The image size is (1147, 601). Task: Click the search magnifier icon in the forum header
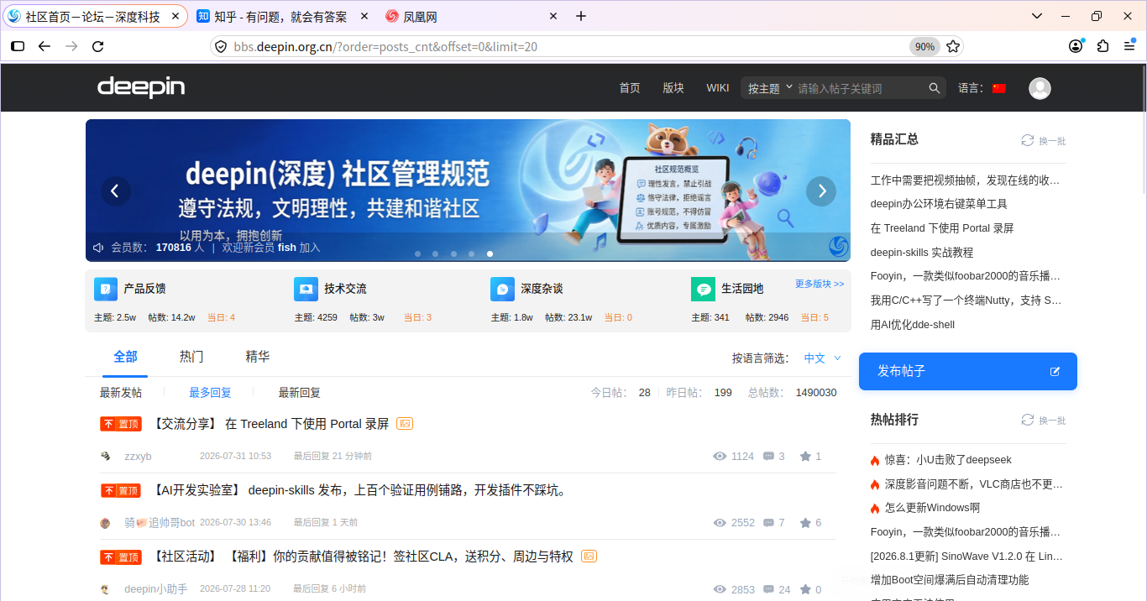click(935, 88)
